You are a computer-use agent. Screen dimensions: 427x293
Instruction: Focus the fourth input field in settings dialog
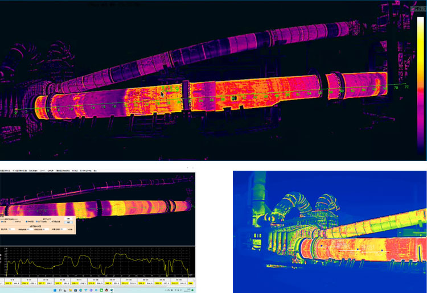[x=63, y=229]
